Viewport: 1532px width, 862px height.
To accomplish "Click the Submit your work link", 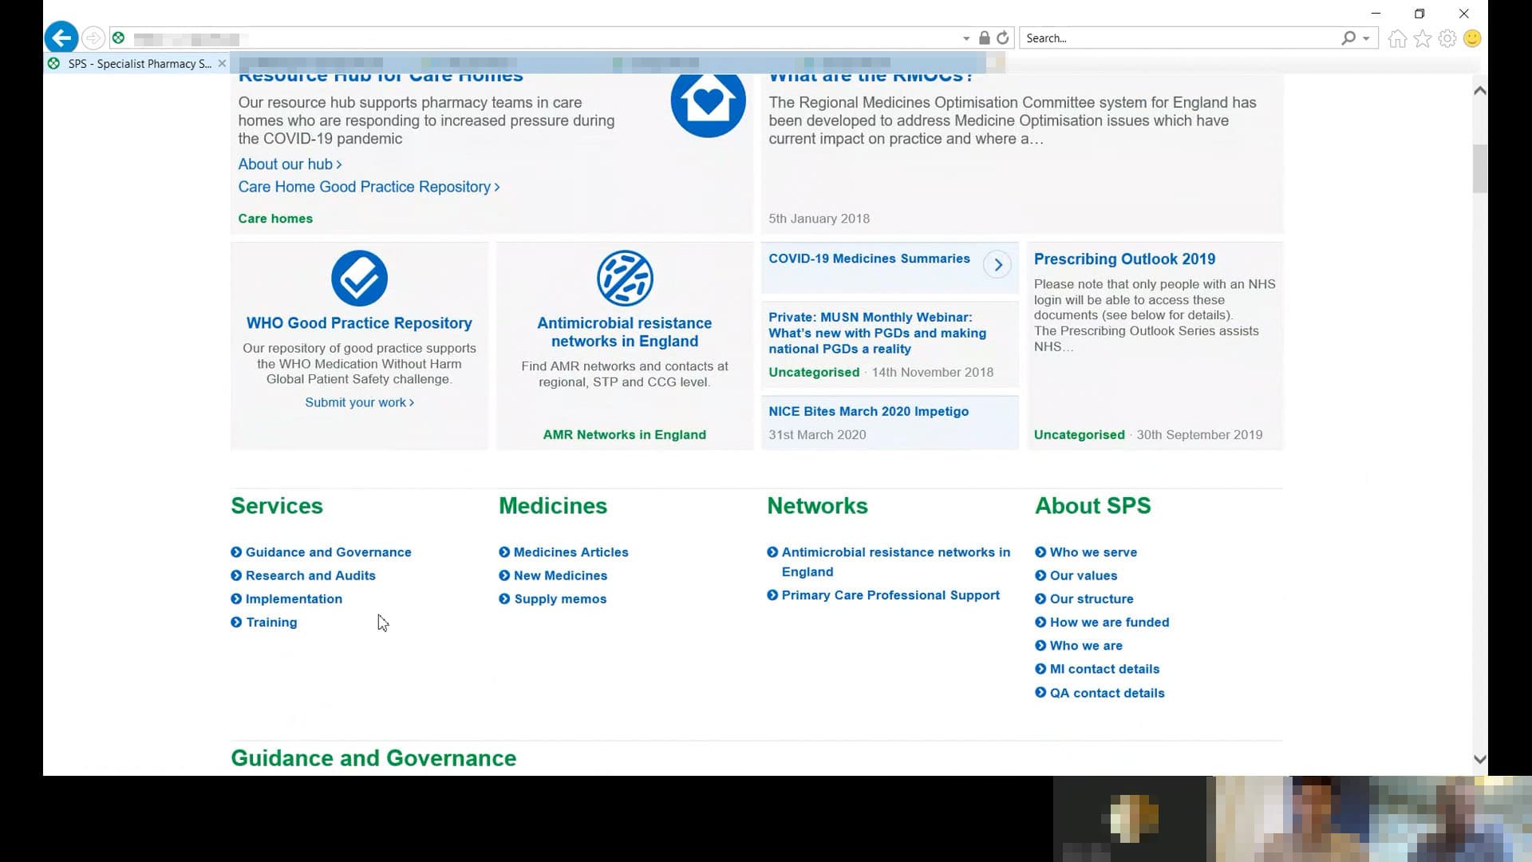I will (359, 402).
